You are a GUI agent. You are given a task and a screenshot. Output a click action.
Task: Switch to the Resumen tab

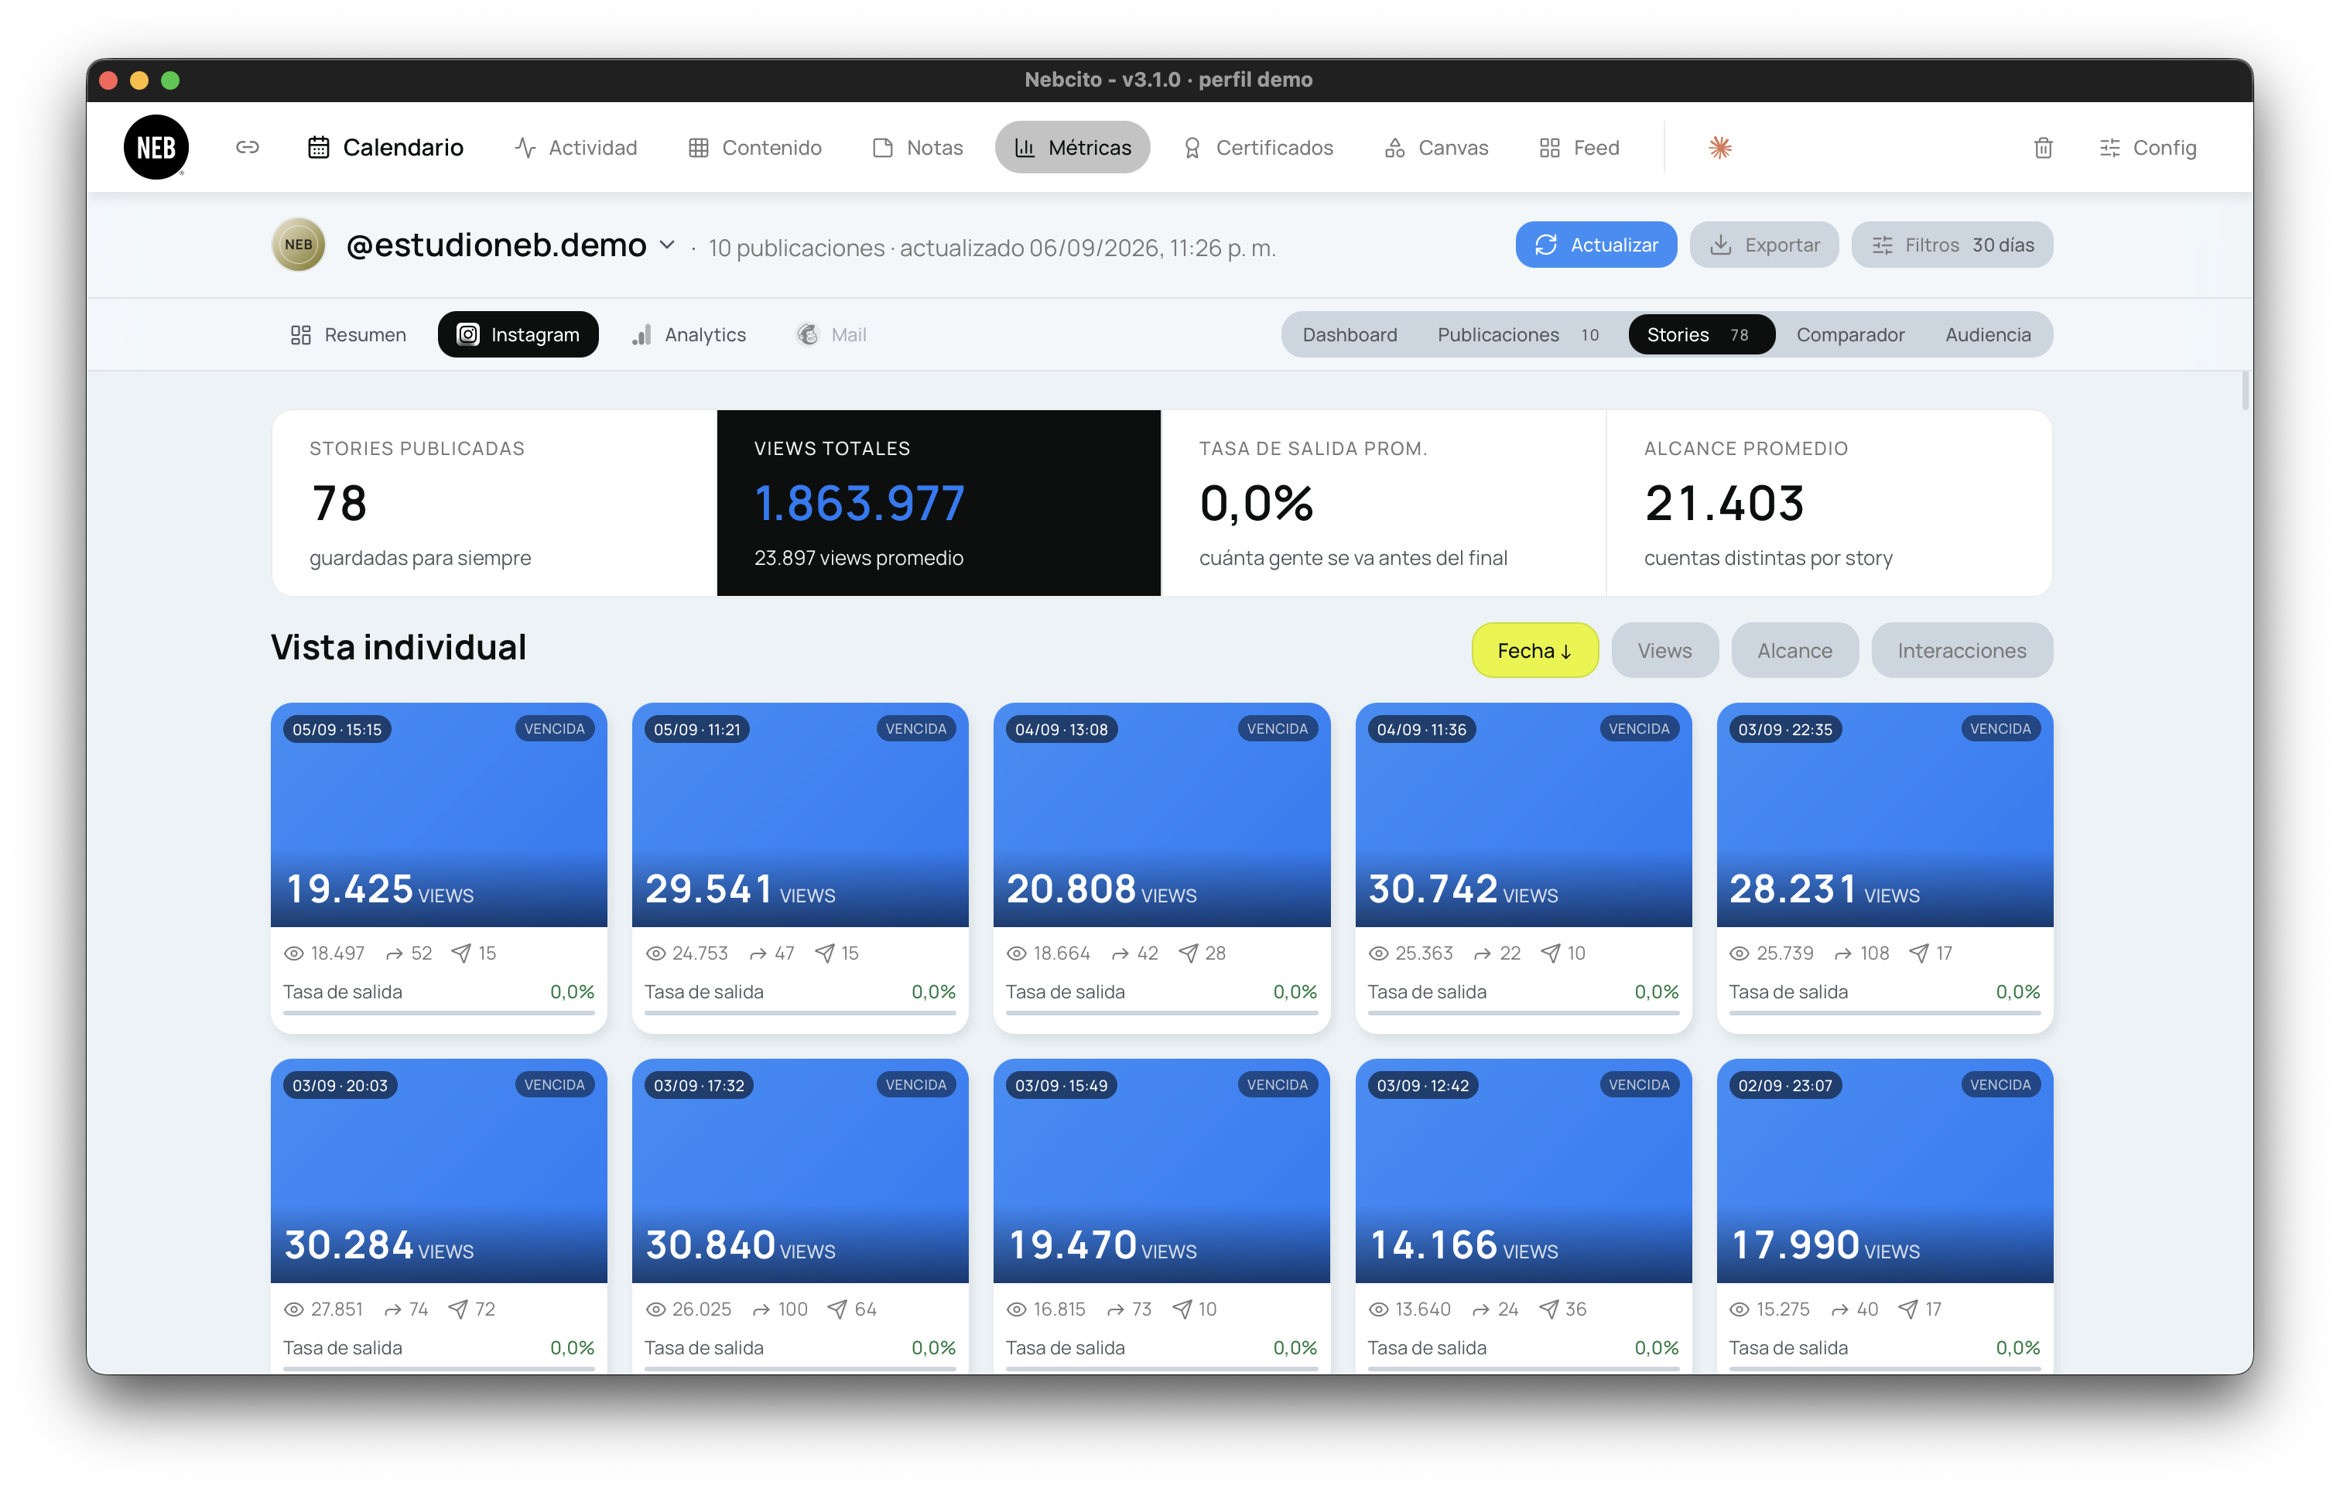(x=348, y=334)
